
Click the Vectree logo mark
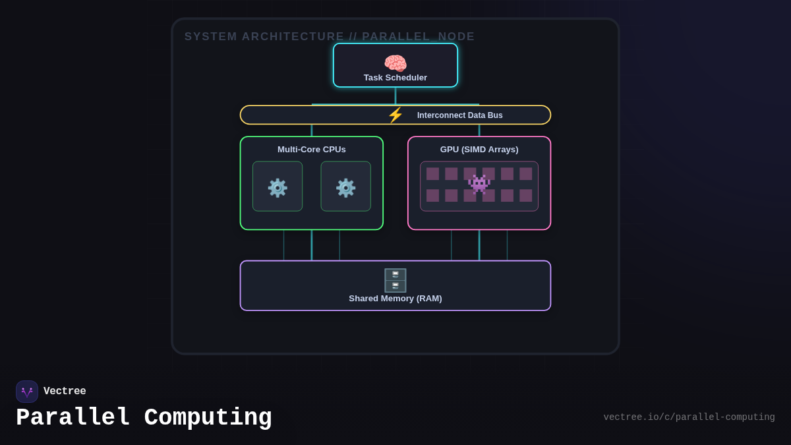(x=27, y=391)
